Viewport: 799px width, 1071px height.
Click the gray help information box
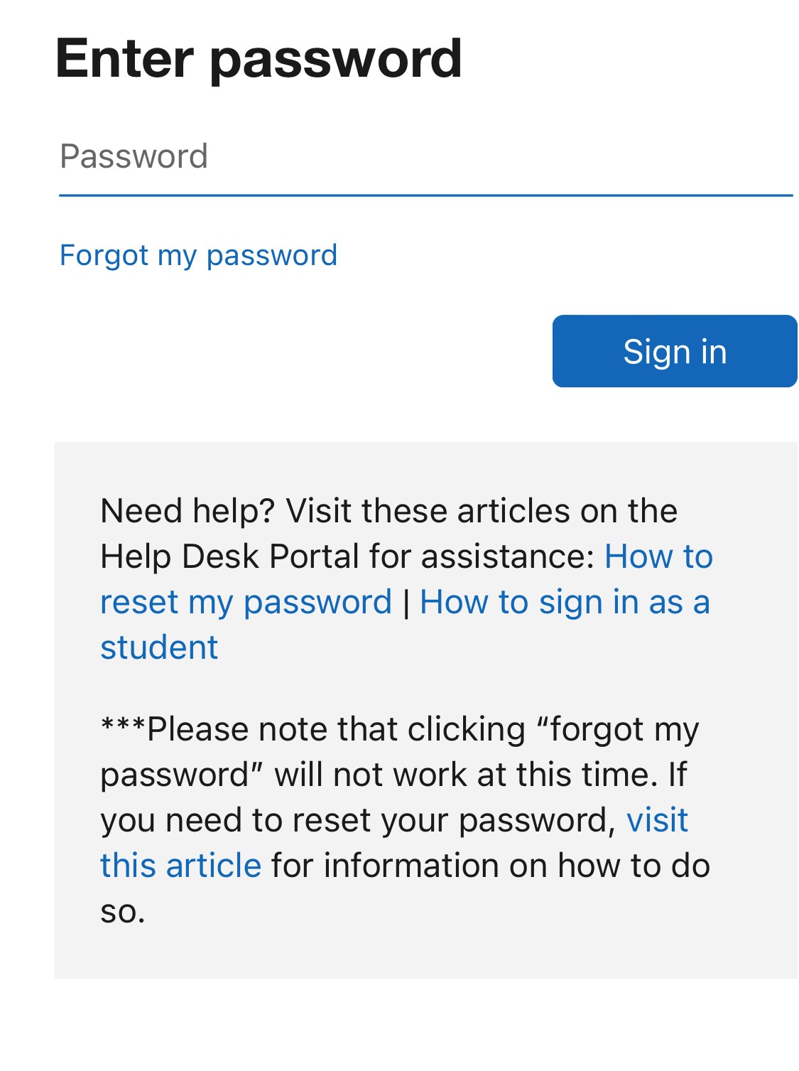tap(426, 710)
